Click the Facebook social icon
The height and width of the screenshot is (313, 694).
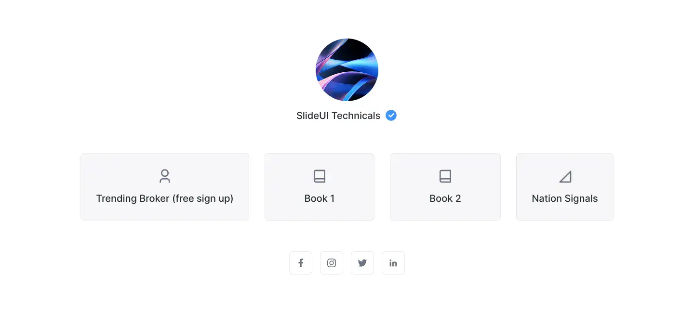point(301,263)
